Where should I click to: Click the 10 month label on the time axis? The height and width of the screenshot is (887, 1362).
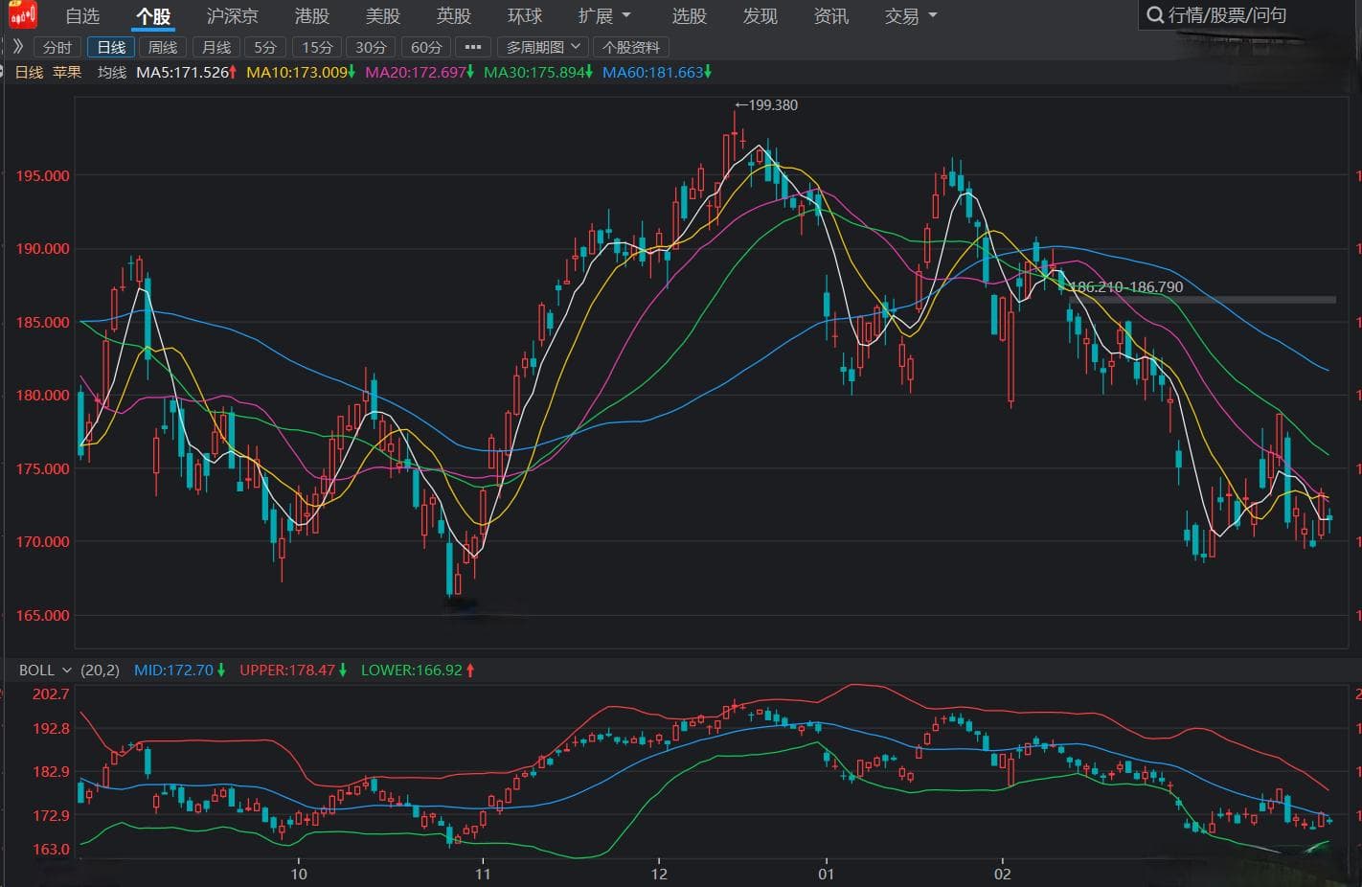[299, 874]
